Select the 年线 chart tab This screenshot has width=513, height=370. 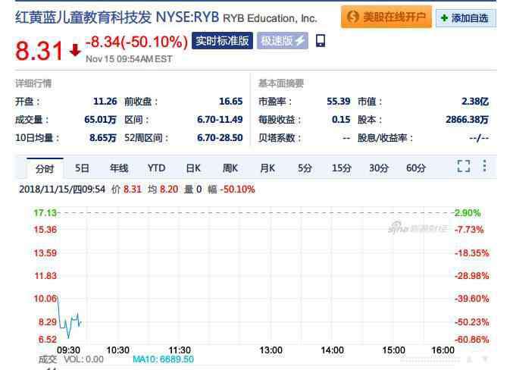tap(119, 168)
